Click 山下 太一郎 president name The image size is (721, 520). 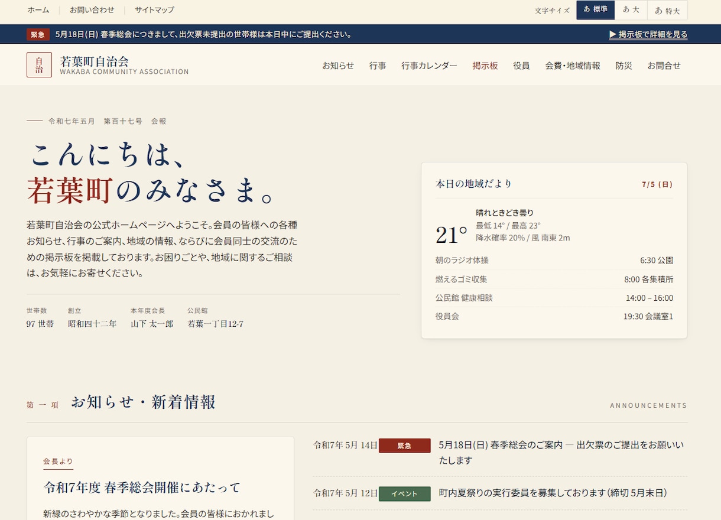pos(152,324)
